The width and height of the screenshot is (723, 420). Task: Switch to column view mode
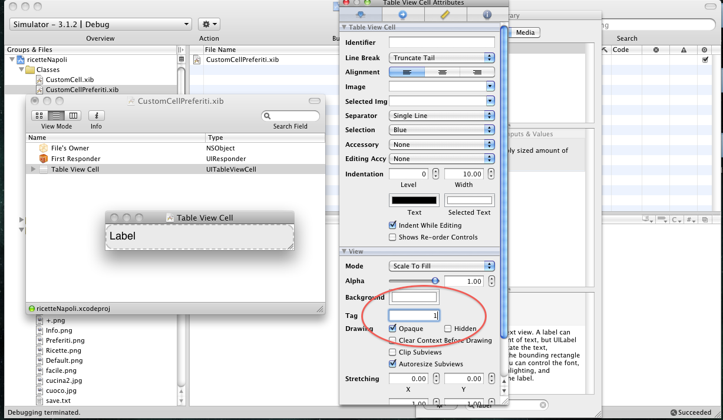point(73,116)
